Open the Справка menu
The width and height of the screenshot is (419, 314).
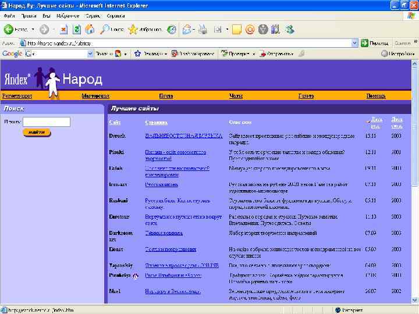[x=115, y=16]
